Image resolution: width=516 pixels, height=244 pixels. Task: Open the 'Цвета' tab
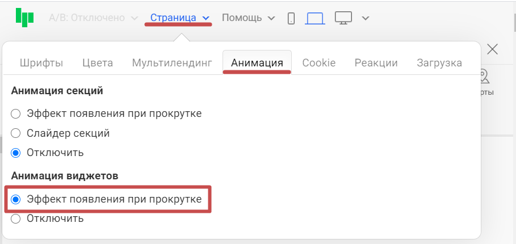tap(98, 63)
